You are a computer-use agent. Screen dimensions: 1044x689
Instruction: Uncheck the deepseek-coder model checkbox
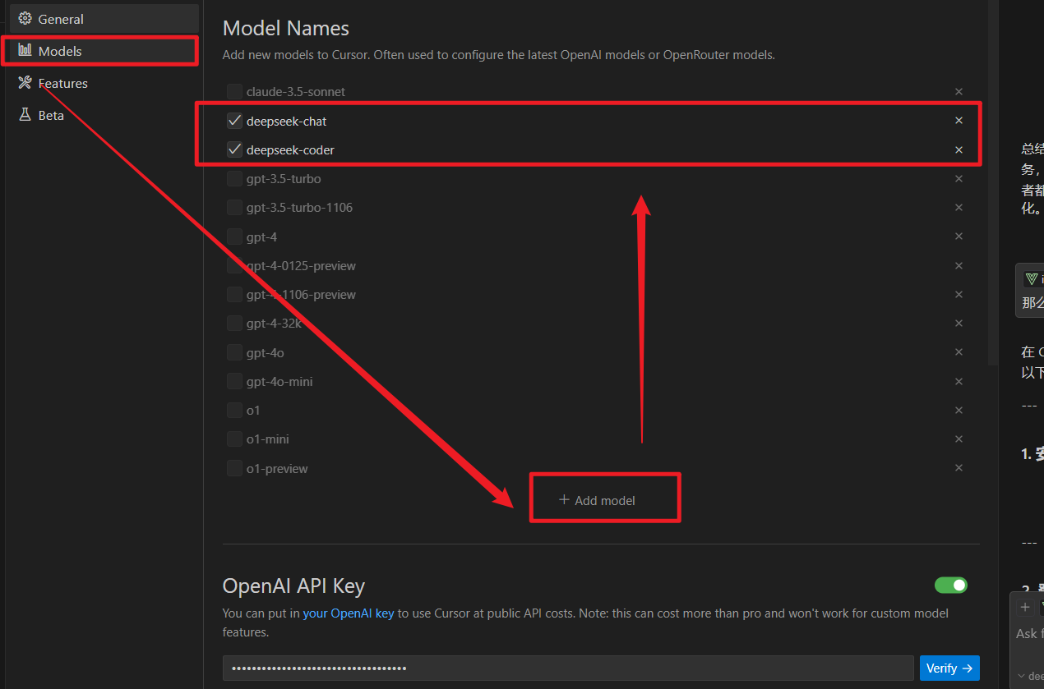[x=234, y=149]
